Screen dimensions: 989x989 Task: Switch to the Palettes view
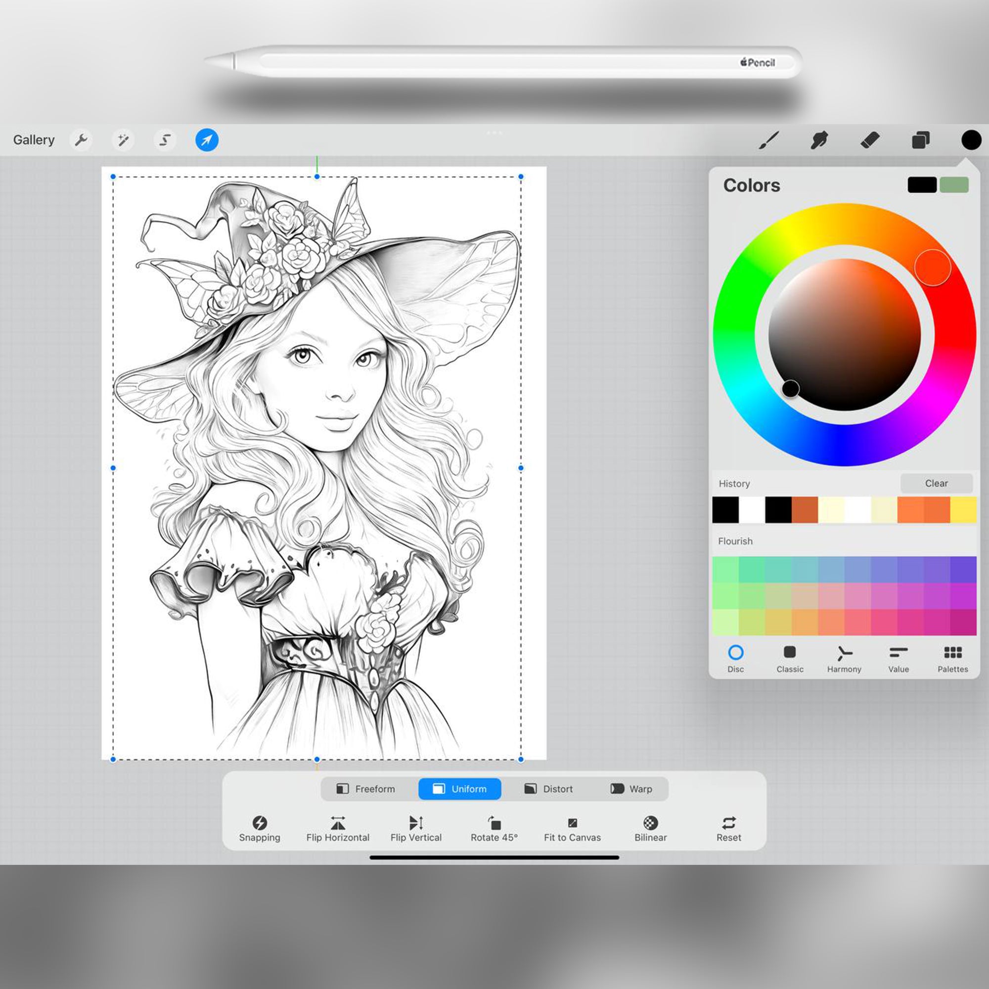[952, 659]
